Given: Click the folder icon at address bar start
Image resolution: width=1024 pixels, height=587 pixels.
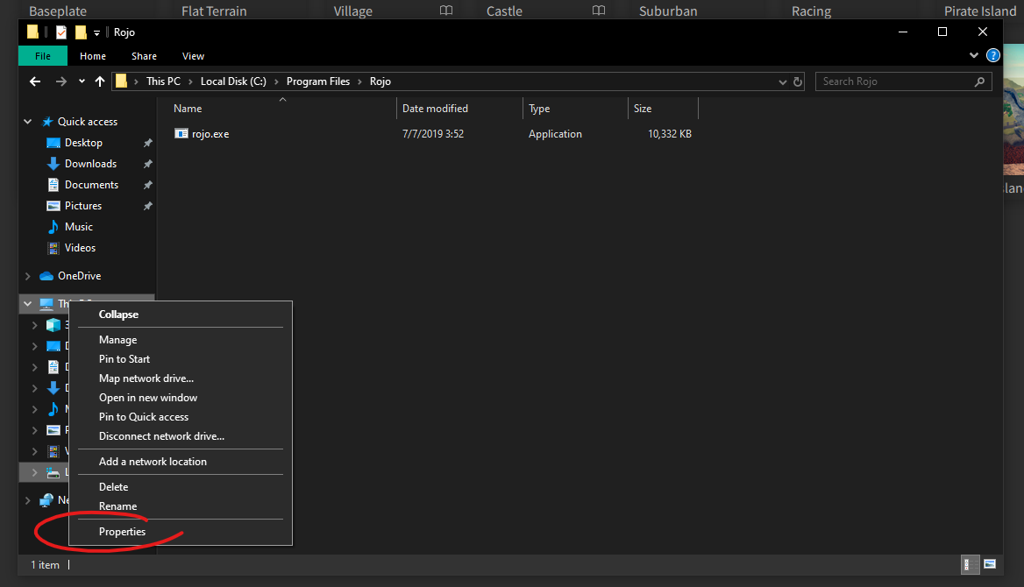Looking at the screenshot, I should [x=122, y=81].
